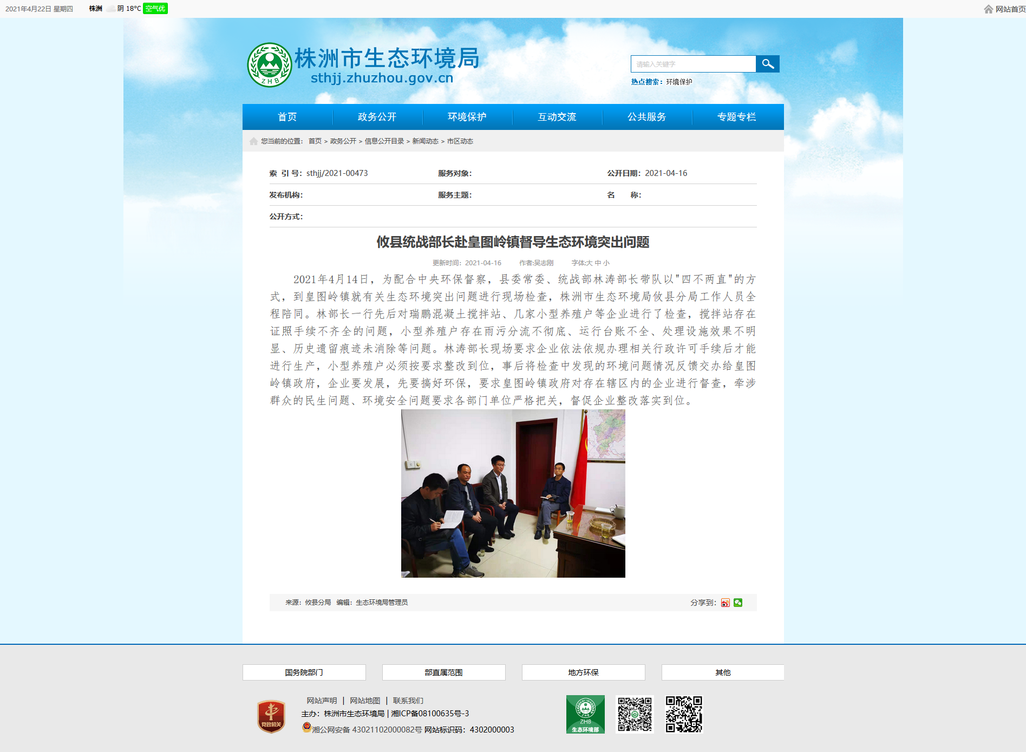This screenshot has height=752, width=1026.
Task: Share article to Weibo
Action: coord(725,603)
